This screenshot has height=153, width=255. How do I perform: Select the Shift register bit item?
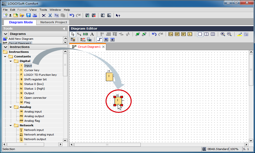35,79
